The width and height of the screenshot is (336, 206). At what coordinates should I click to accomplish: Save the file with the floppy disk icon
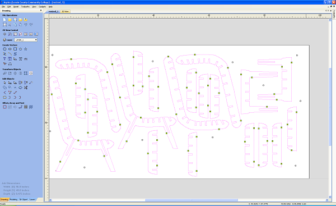point(15,20)
